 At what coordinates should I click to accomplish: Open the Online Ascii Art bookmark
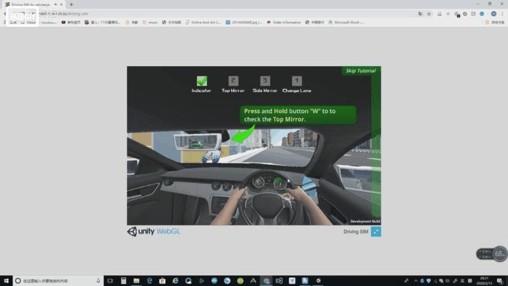(203, 23)
